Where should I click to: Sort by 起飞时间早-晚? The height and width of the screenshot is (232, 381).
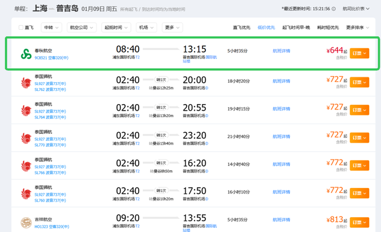pos(296,27)
